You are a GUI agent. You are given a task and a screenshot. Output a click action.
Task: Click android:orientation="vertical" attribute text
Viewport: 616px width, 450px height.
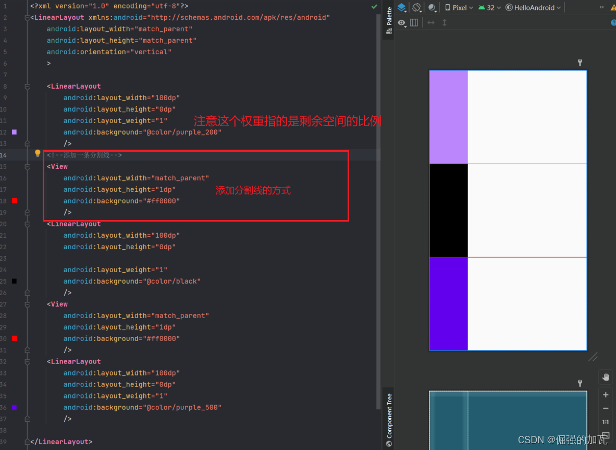click(x=109, y=52)
